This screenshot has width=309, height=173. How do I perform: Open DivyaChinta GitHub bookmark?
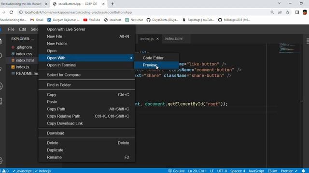point(162,20)
